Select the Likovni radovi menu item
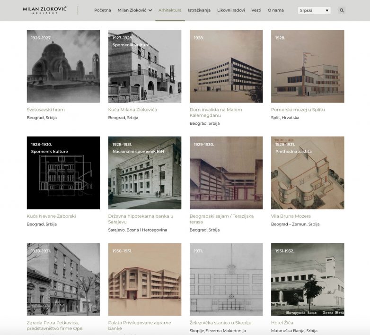 click(x=231, y=10)
